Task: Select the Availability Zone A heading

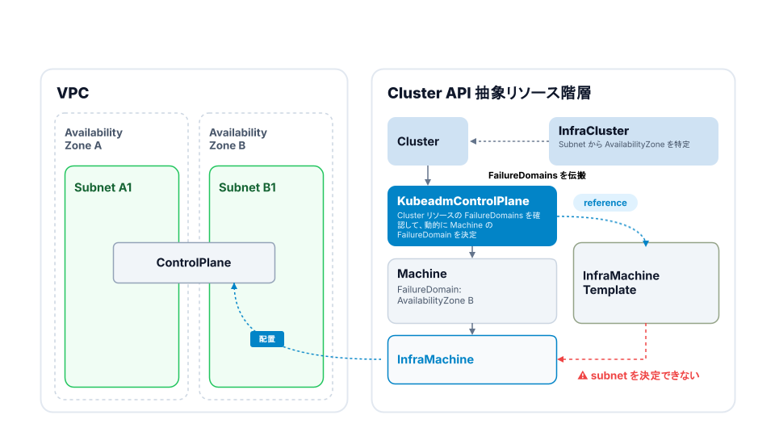Action: [94, 139]
